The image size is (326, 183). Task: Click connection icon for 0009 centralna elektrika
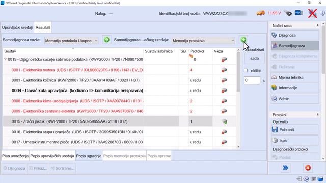coord(224,111)
